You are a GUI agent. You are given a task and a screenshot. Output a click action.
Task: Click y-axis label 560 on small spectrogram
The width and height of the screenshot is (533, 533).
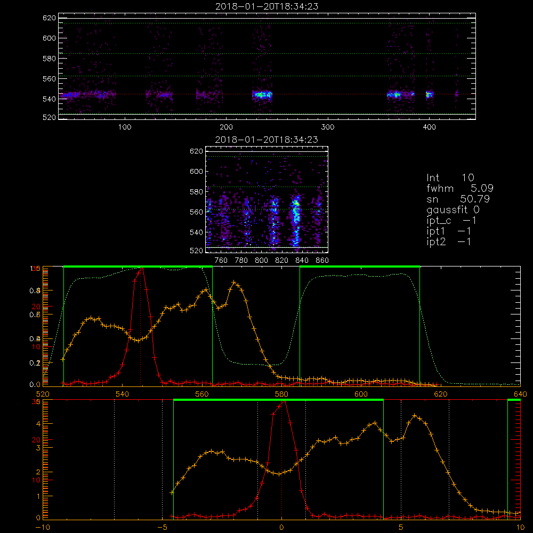click(x=197, y=212)
